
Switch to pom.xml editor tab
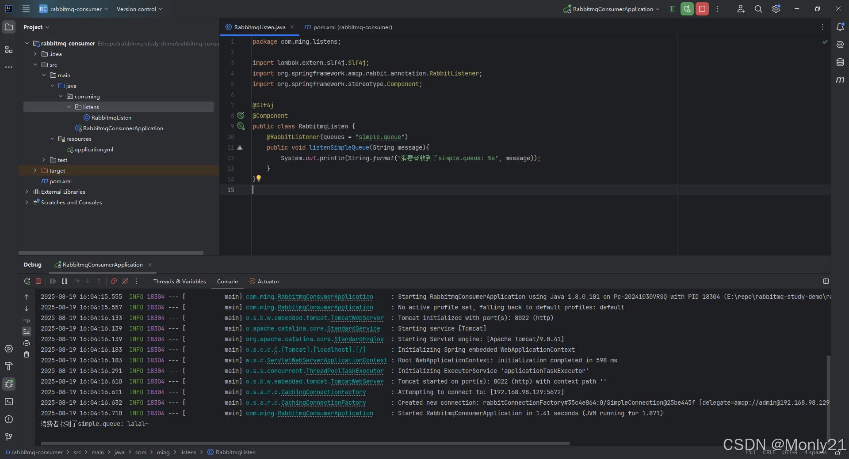pos(348,27)
